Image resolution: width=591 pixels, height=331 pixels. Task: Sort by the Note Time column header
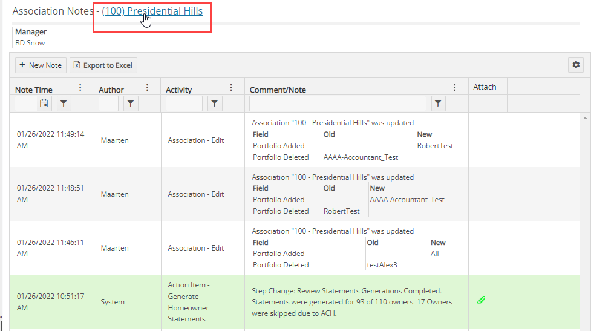pos(34,90)
